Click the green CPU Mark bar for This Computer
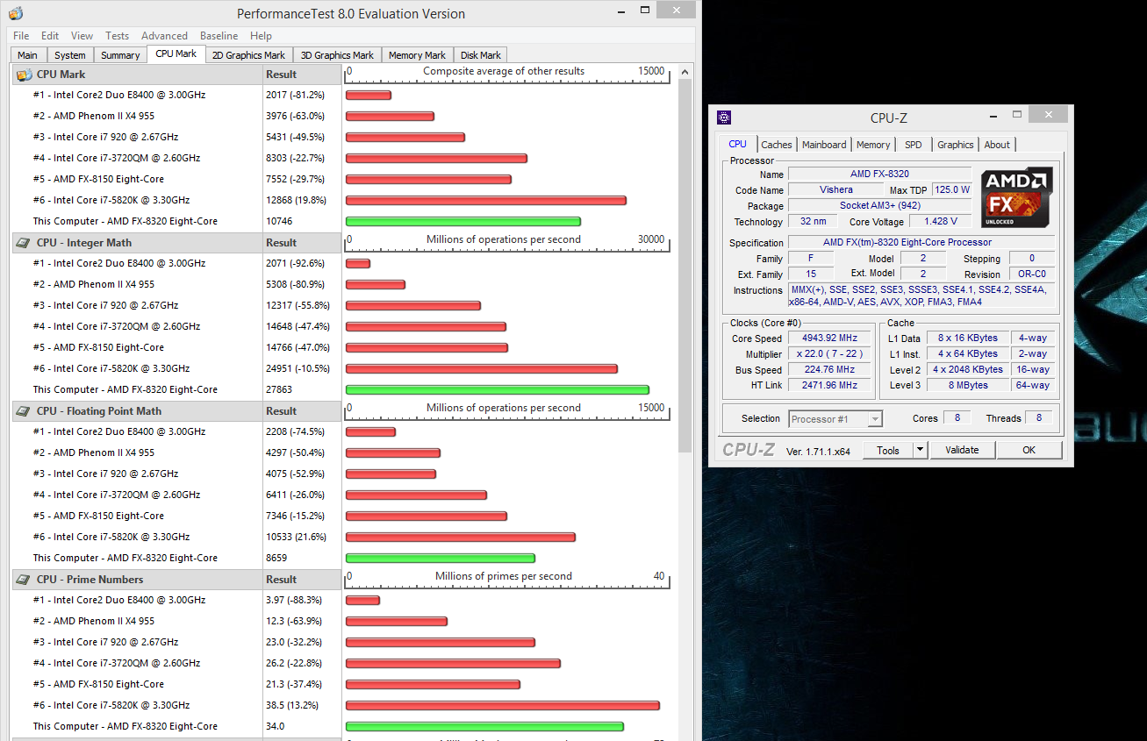The width and height of the screenshot is (1147, 741). (x=463, y=221)
